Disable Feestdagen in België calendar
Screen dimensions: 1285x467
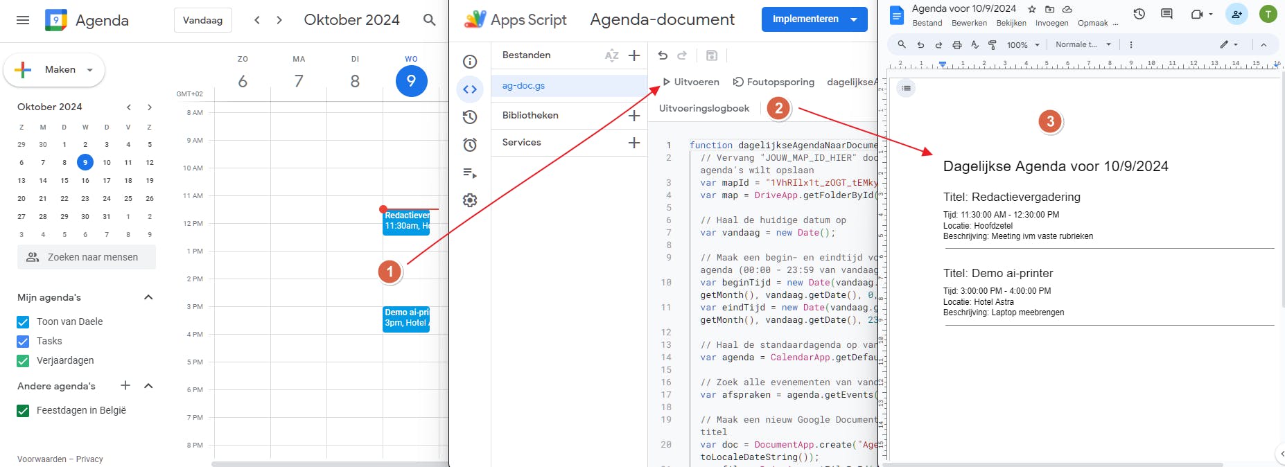click(x=23, y=410)
